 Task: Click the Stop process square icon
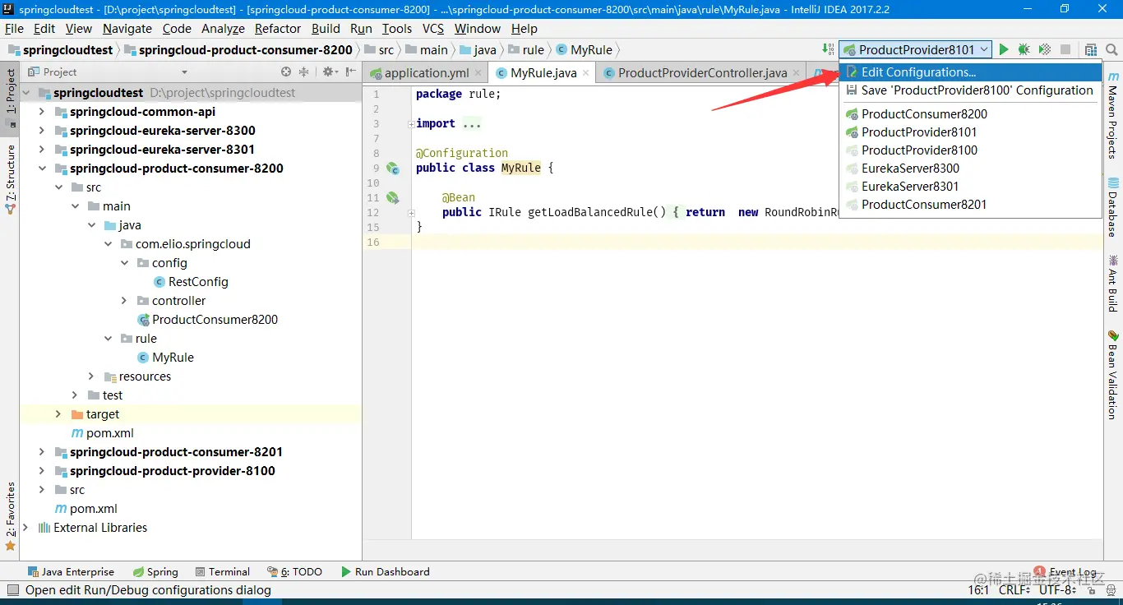(1065, 49)
